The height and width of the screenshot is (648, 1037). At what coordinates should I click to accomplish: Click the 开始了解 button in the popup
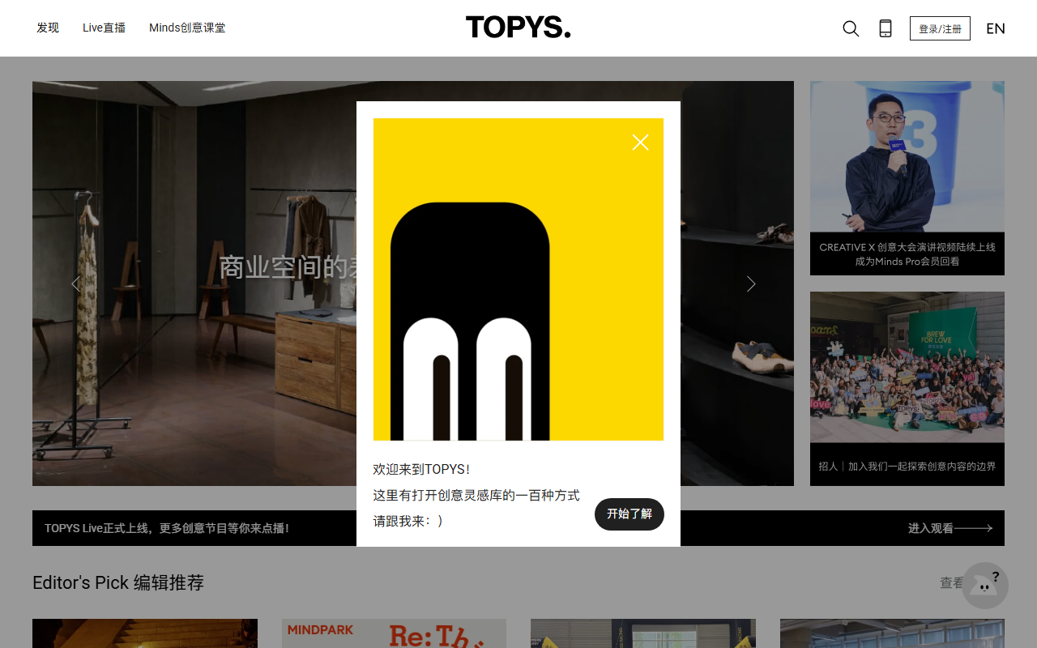click(x=629, y=514)
